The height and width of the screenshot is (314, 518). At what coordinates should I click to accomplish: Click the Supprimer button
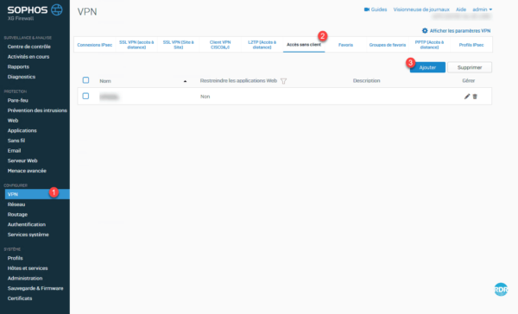pyautogui.click(x=470, y=67)
